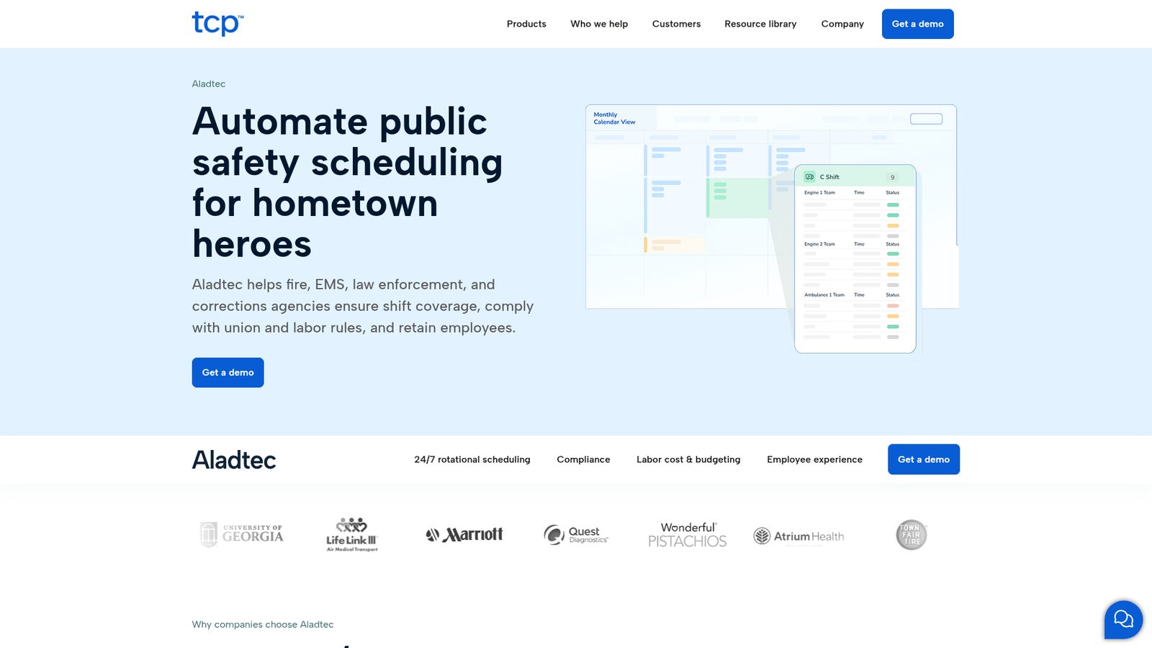Jump to Labor cost & budgeting section
The image size is (1152, 648).
coord(688,459)
